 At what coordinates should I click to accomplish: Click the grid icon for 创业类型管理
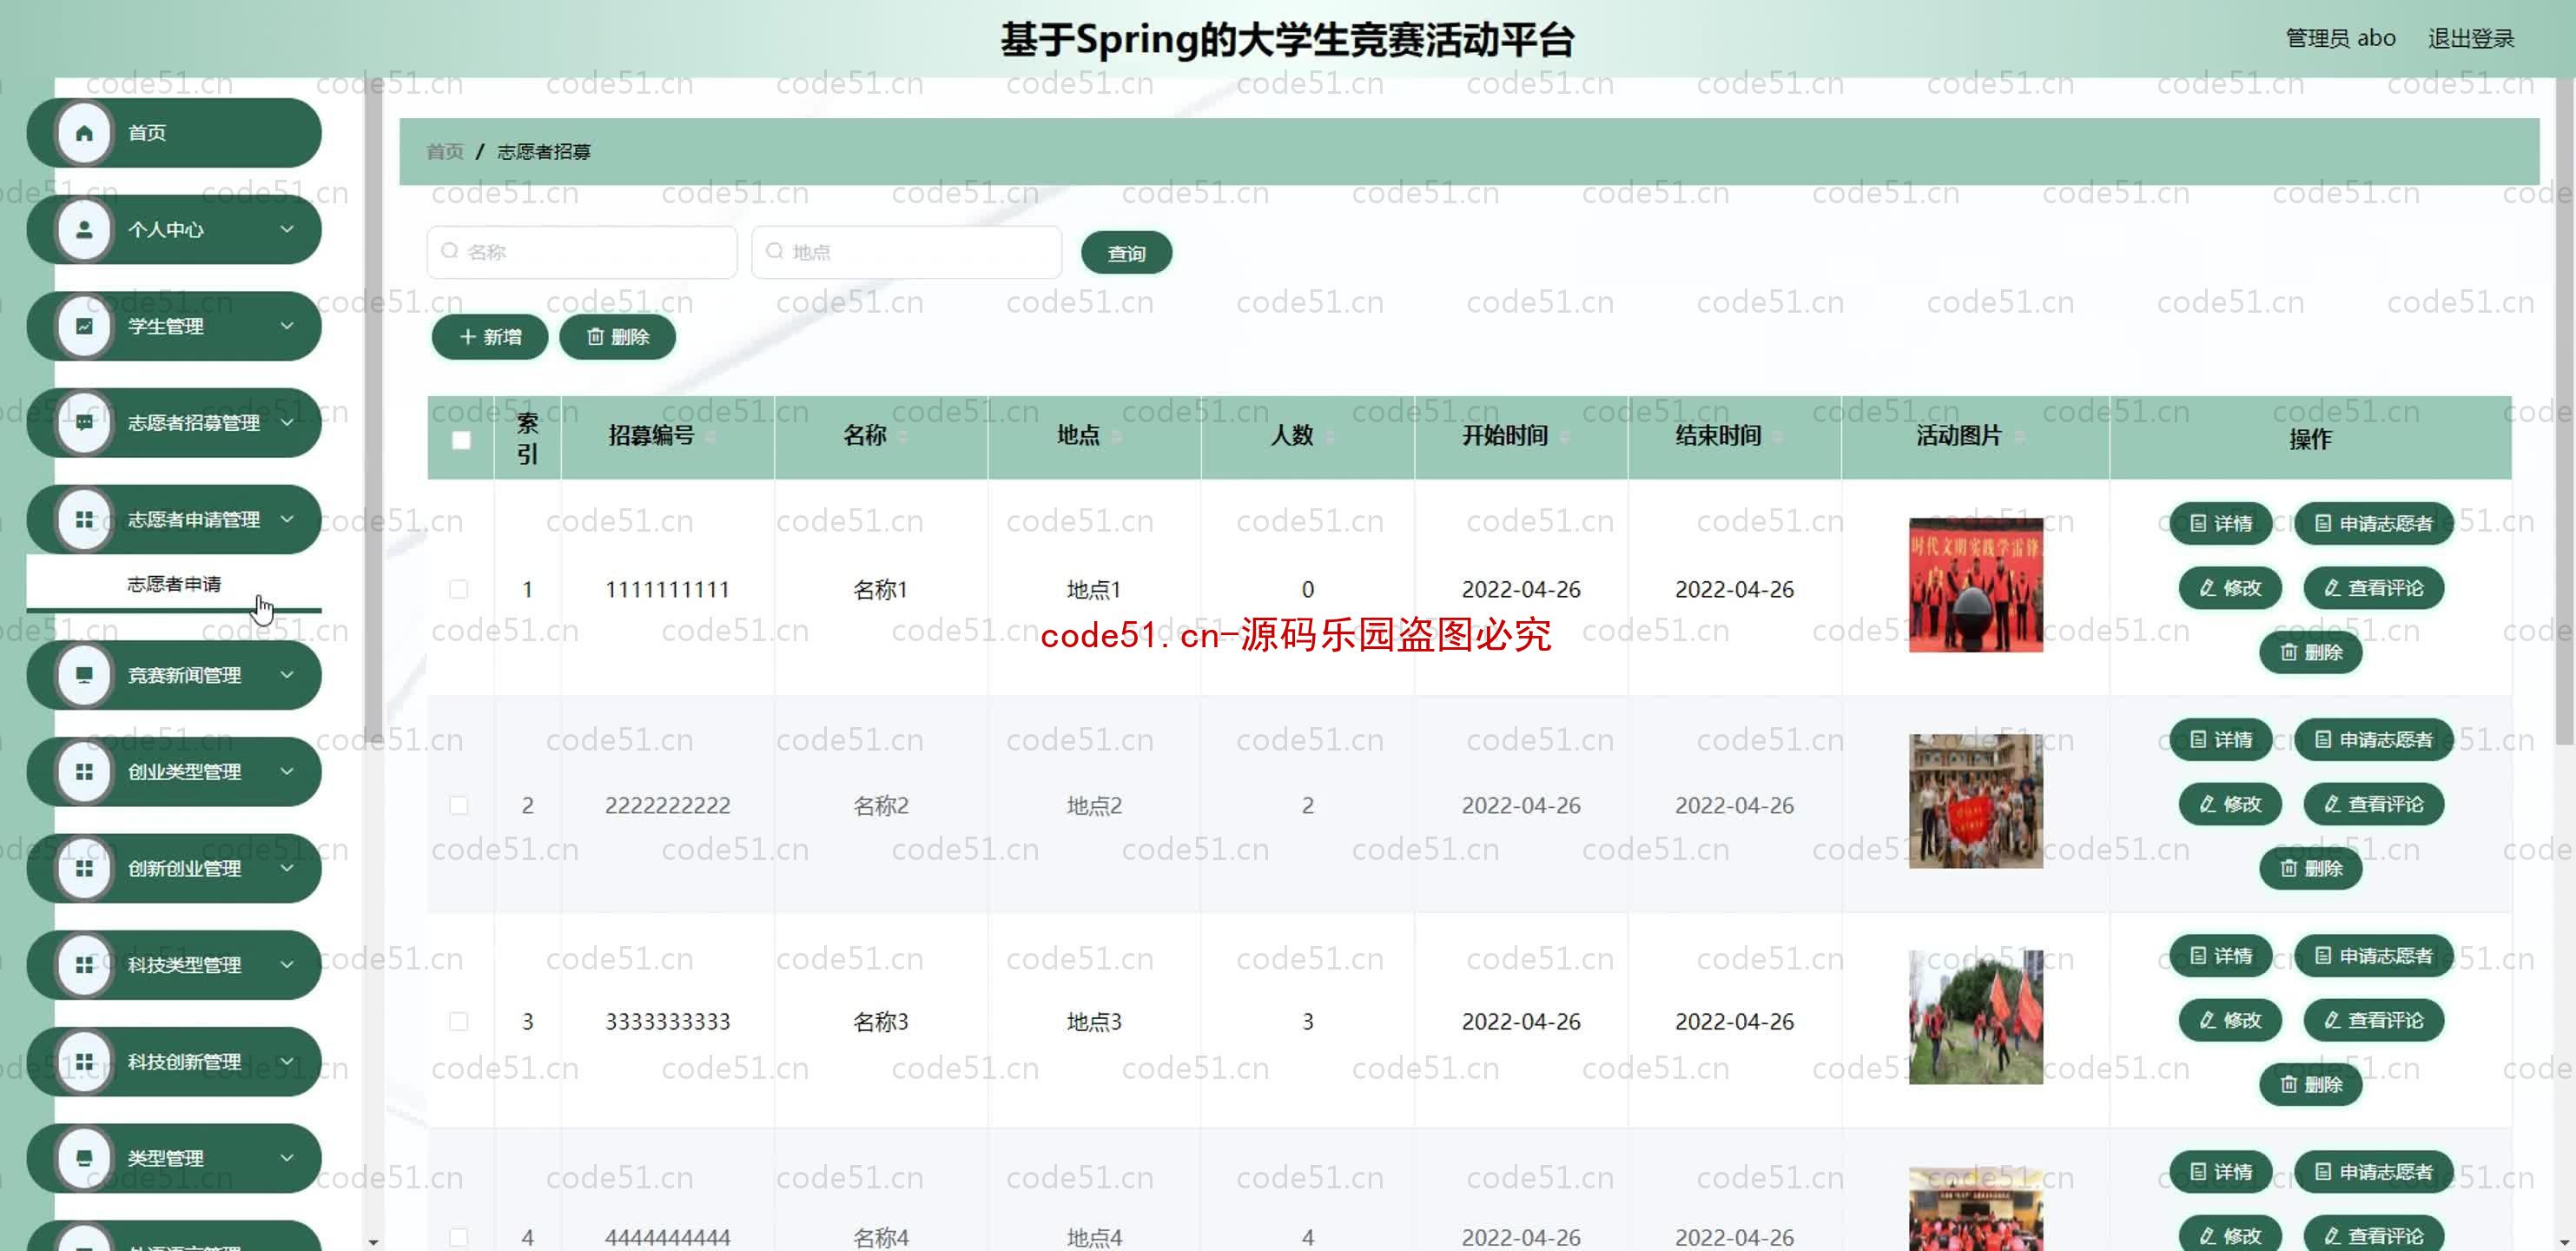tap(84, 772)
